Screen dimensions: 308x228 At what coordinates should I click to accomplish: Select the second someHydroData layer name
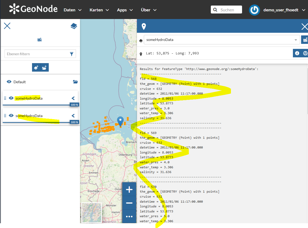coord(29,116)
